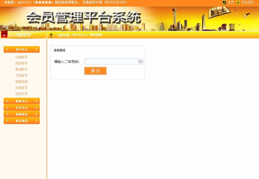Open the 我的订单 page
The height and width of the screenshot is (179, 259).
click(x=22, y=94)
